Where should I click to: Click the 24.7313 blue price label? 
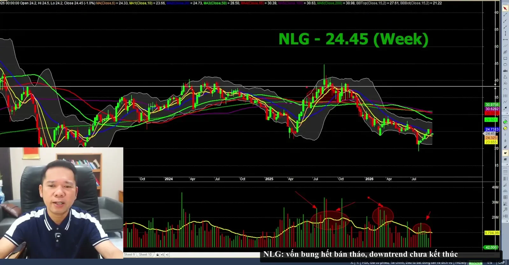click(x=492, y=129)
